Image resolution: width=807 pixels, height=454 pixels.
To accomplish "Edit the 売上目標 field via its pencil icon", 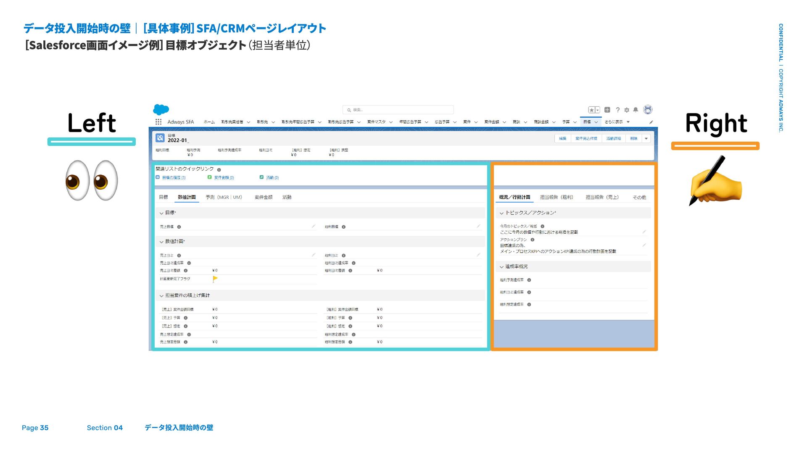I will (x=314, y=227).
